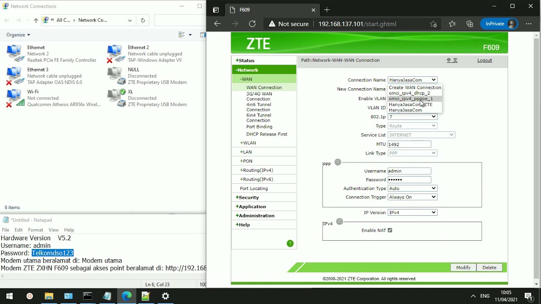Collapse the PPP section arrow

(x=338, y=162)
